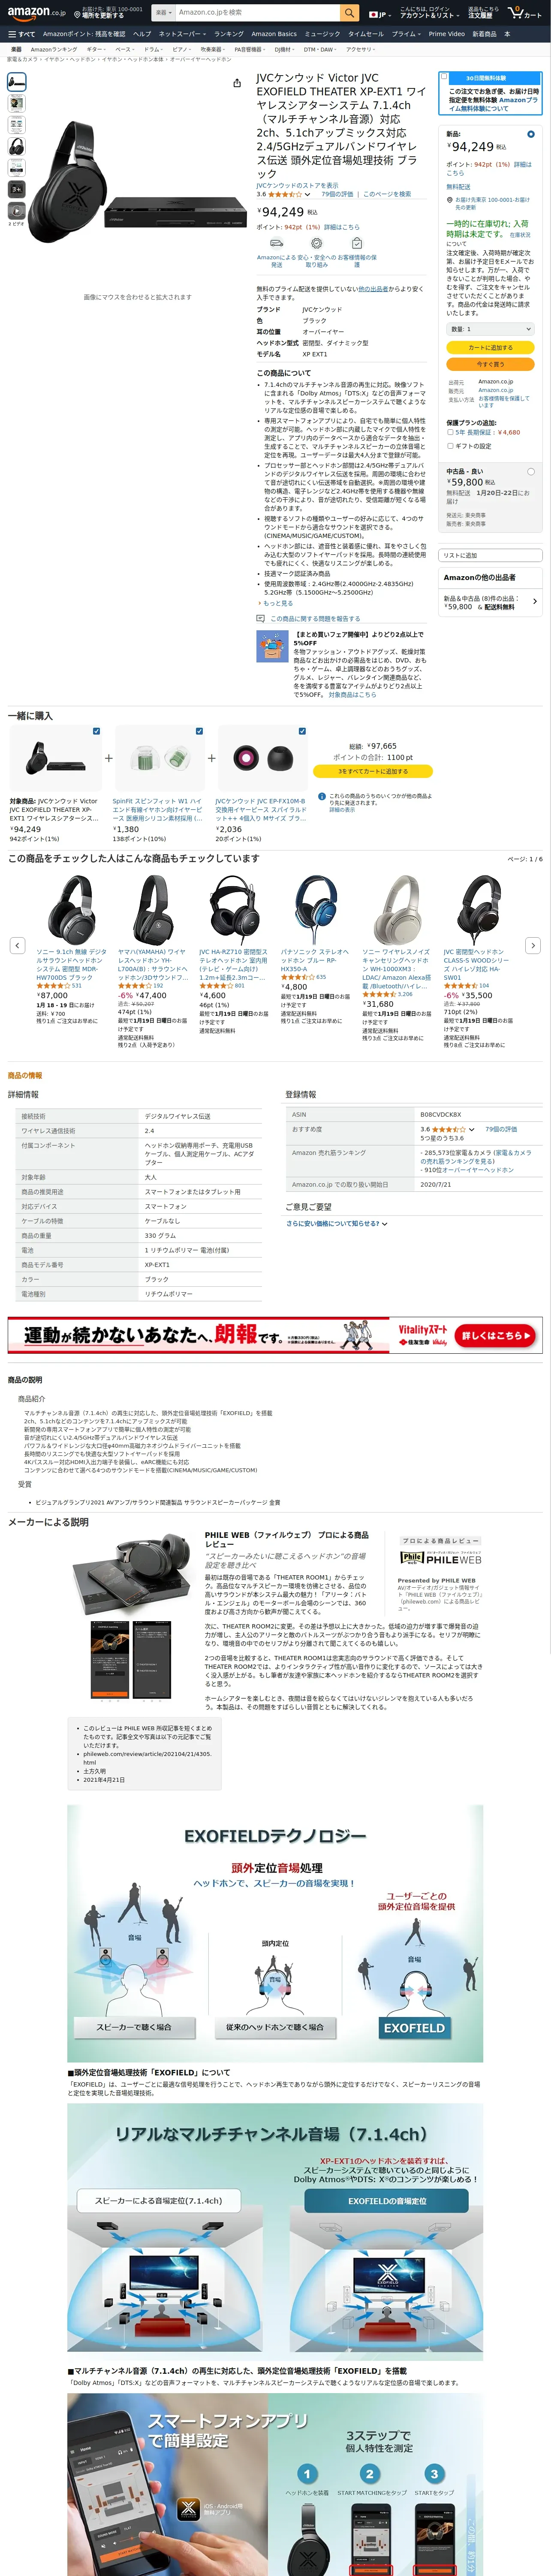This screenshot has height=2576, width=551.
Task: Click the chevron in other sellers box
Action: 535,602
